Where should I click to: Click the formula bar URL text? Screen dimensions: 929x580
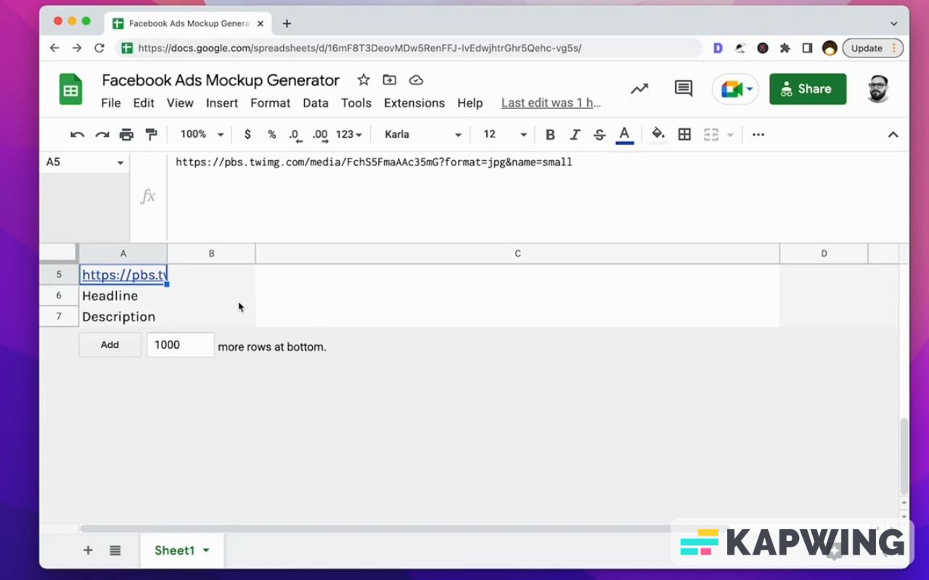(374, 162)
